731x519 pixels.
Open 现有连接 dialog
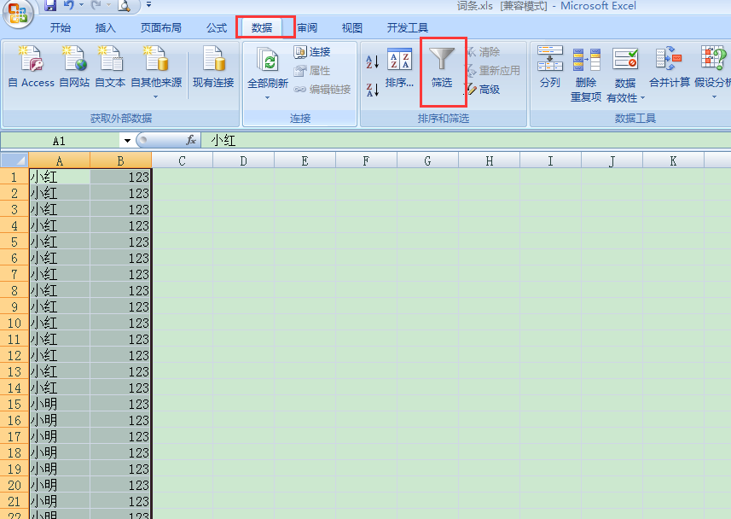point(213,67)
